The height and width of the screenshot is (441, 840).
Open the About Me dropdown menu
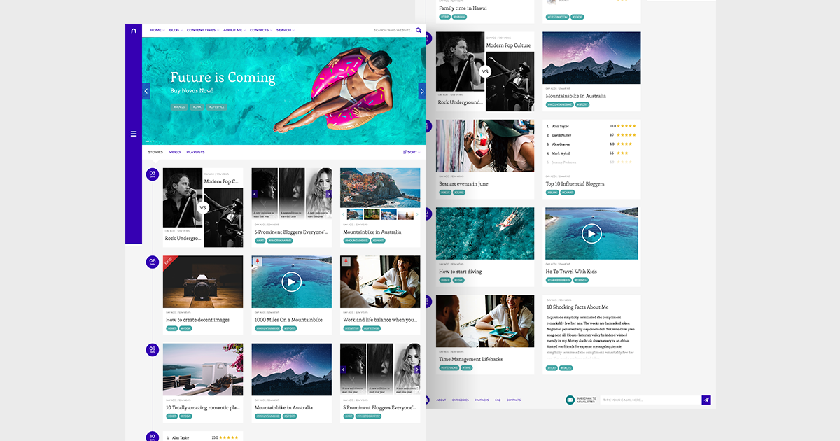(234, 30)
